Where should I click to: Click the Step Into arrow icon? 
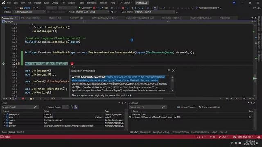[x=136, y=8]
